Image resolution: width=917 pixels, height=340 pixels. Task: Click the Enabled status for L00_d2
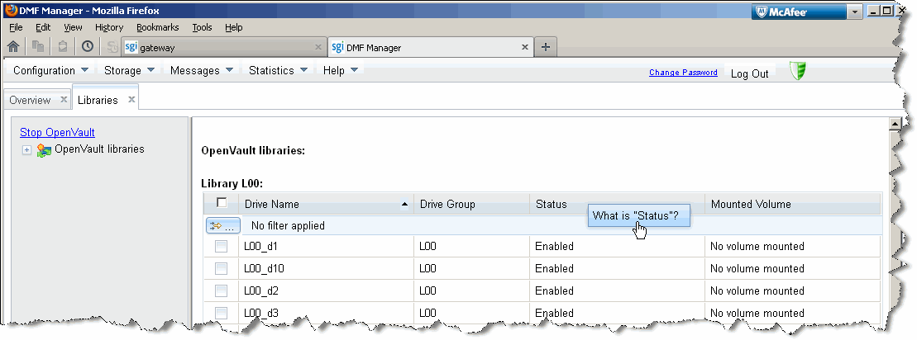click(554, 291)
